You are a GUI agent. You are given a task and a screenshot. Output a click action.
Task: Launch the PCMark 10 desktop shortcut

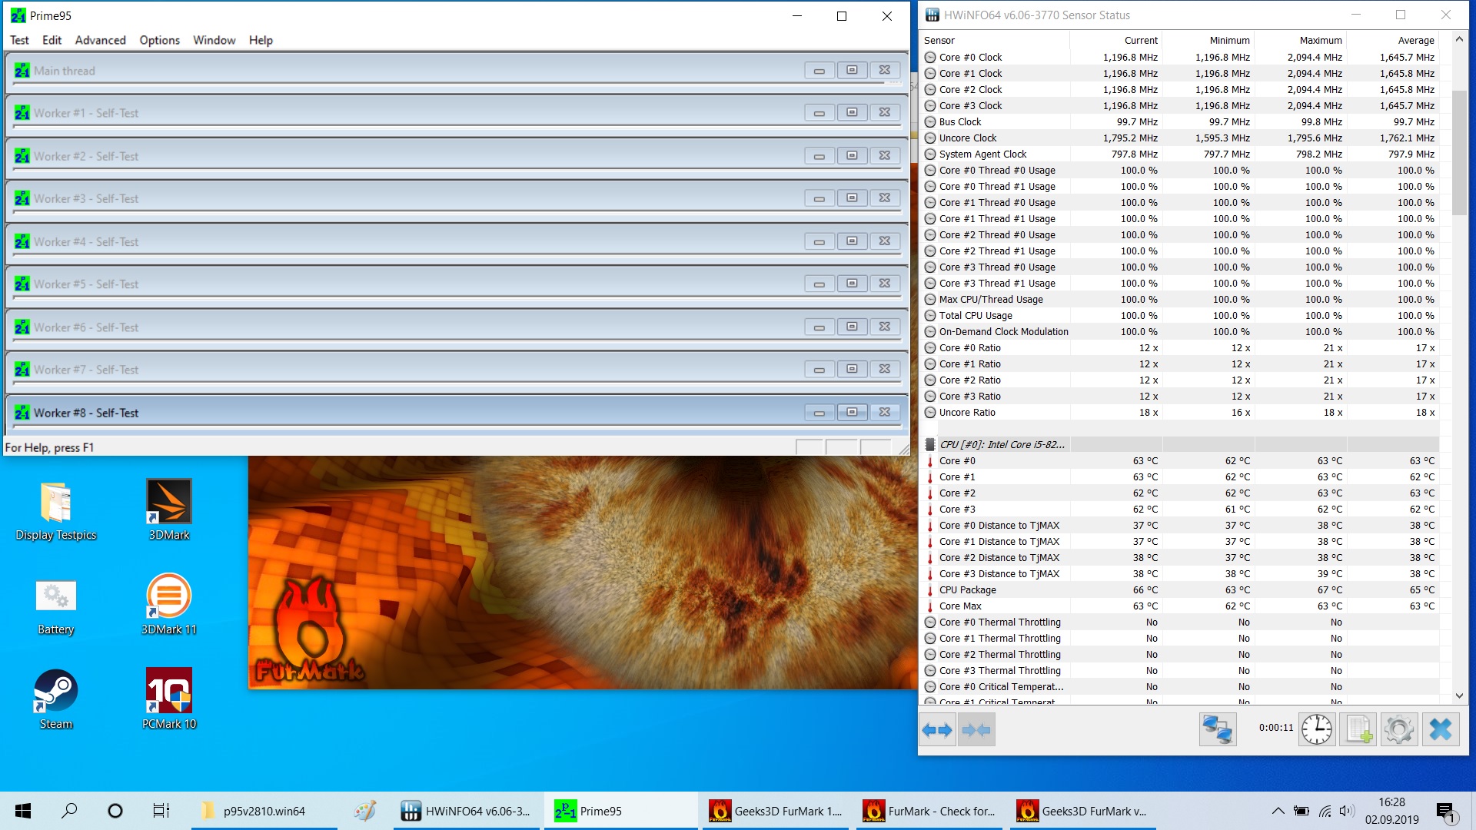[x=169, y=699]
